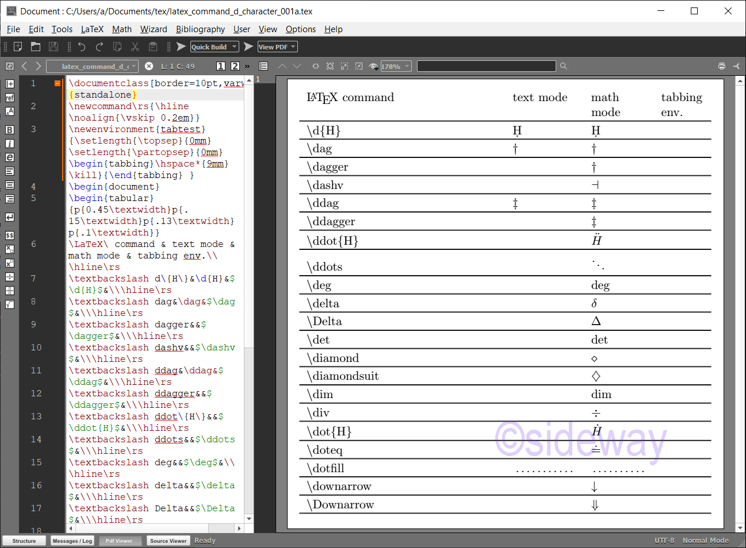Show the Structure panel via the status bar

(x=24, y=540)
